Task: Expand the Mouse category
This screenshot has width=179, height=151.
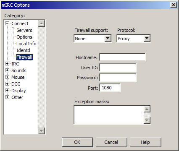Action: pos(7,77)
